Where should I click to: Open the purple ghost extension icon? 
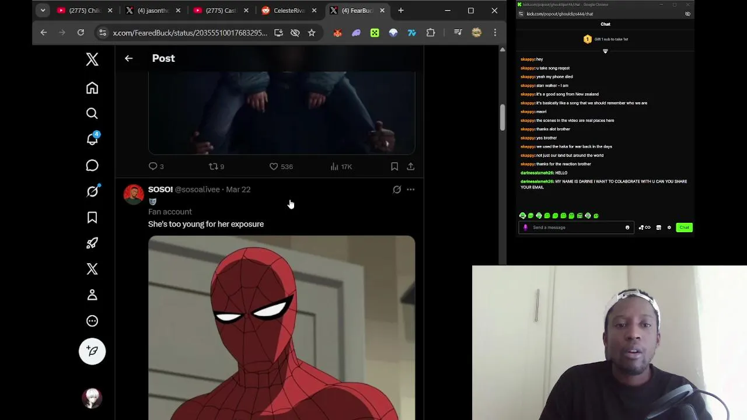(356, 33)
